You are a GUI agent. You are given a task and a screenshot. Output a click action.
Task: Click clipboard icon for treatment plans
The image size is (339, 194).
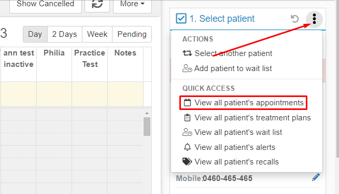(187, 118)
